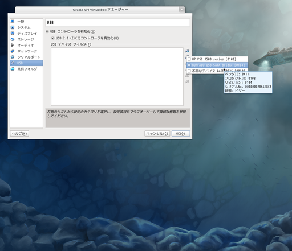Screen dimensions: 292x251
Task: Click the キャンセル(C) button
Action: [x=157, y=133]
